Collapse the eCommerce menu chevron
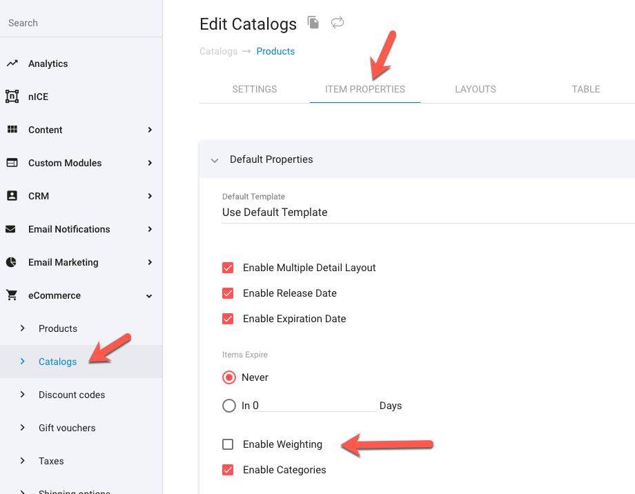This screenshot has width=635, height=494. [149, 296]
